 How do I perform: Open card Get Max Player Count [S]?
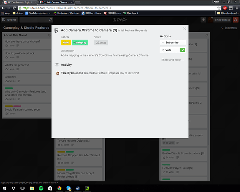pos(184,169)
